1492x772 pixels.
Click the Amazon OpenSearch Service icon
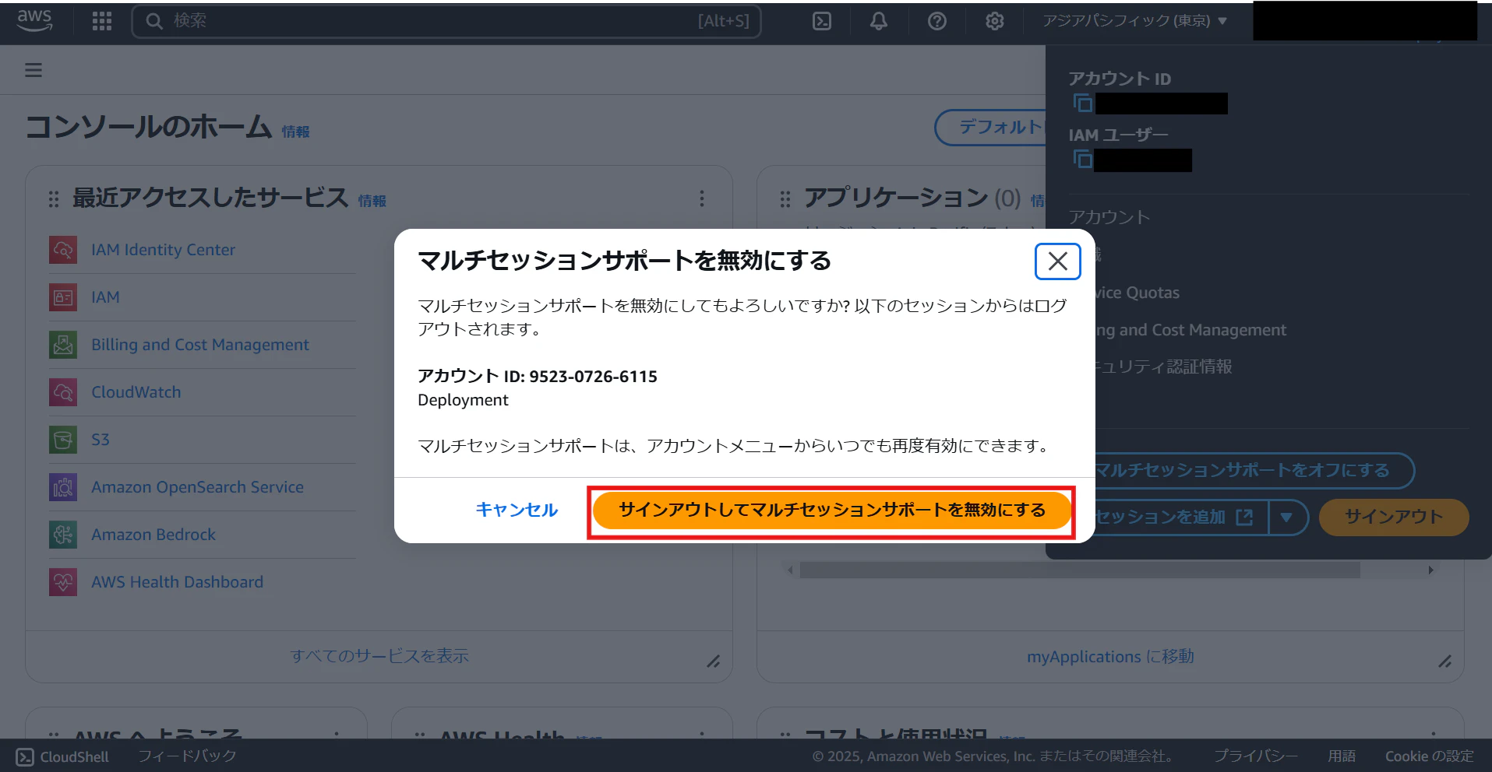pyautogui.click(x=63, y=487)
